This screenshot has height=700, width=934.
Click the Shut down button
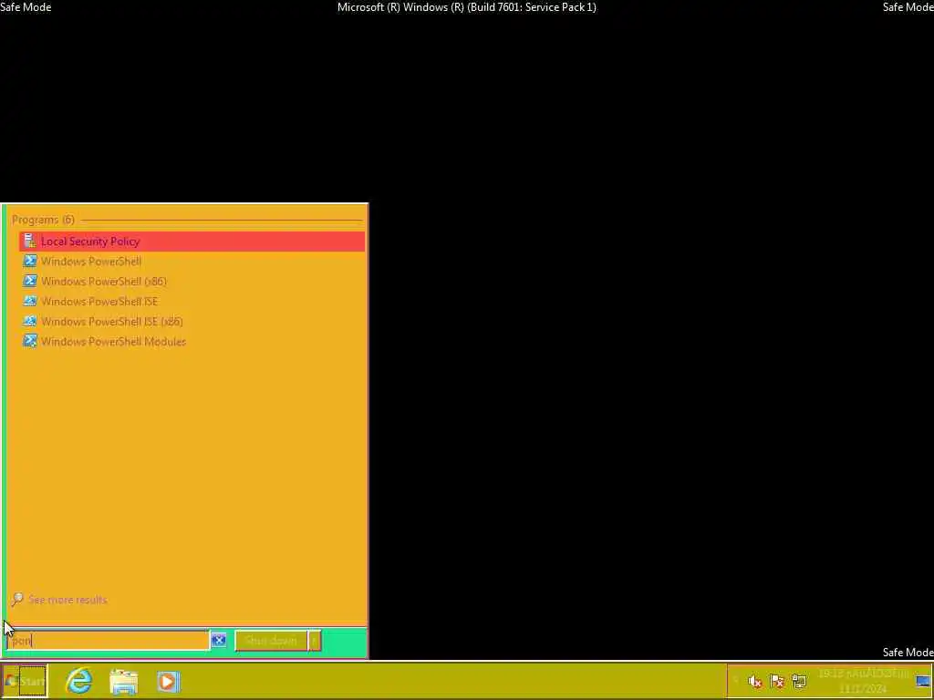coord(271,641)
